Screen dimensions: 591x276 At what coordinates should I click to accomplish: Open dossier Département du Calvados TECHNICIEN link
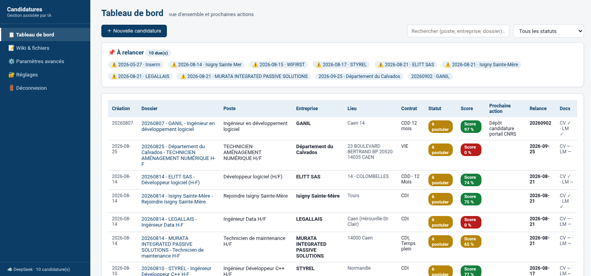click(x=178, y=155)
